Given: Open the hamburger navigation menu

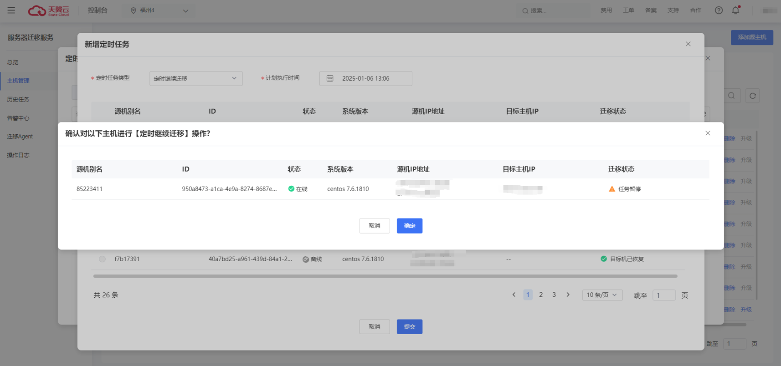Looking at the screenshot, I should [11, 10].
